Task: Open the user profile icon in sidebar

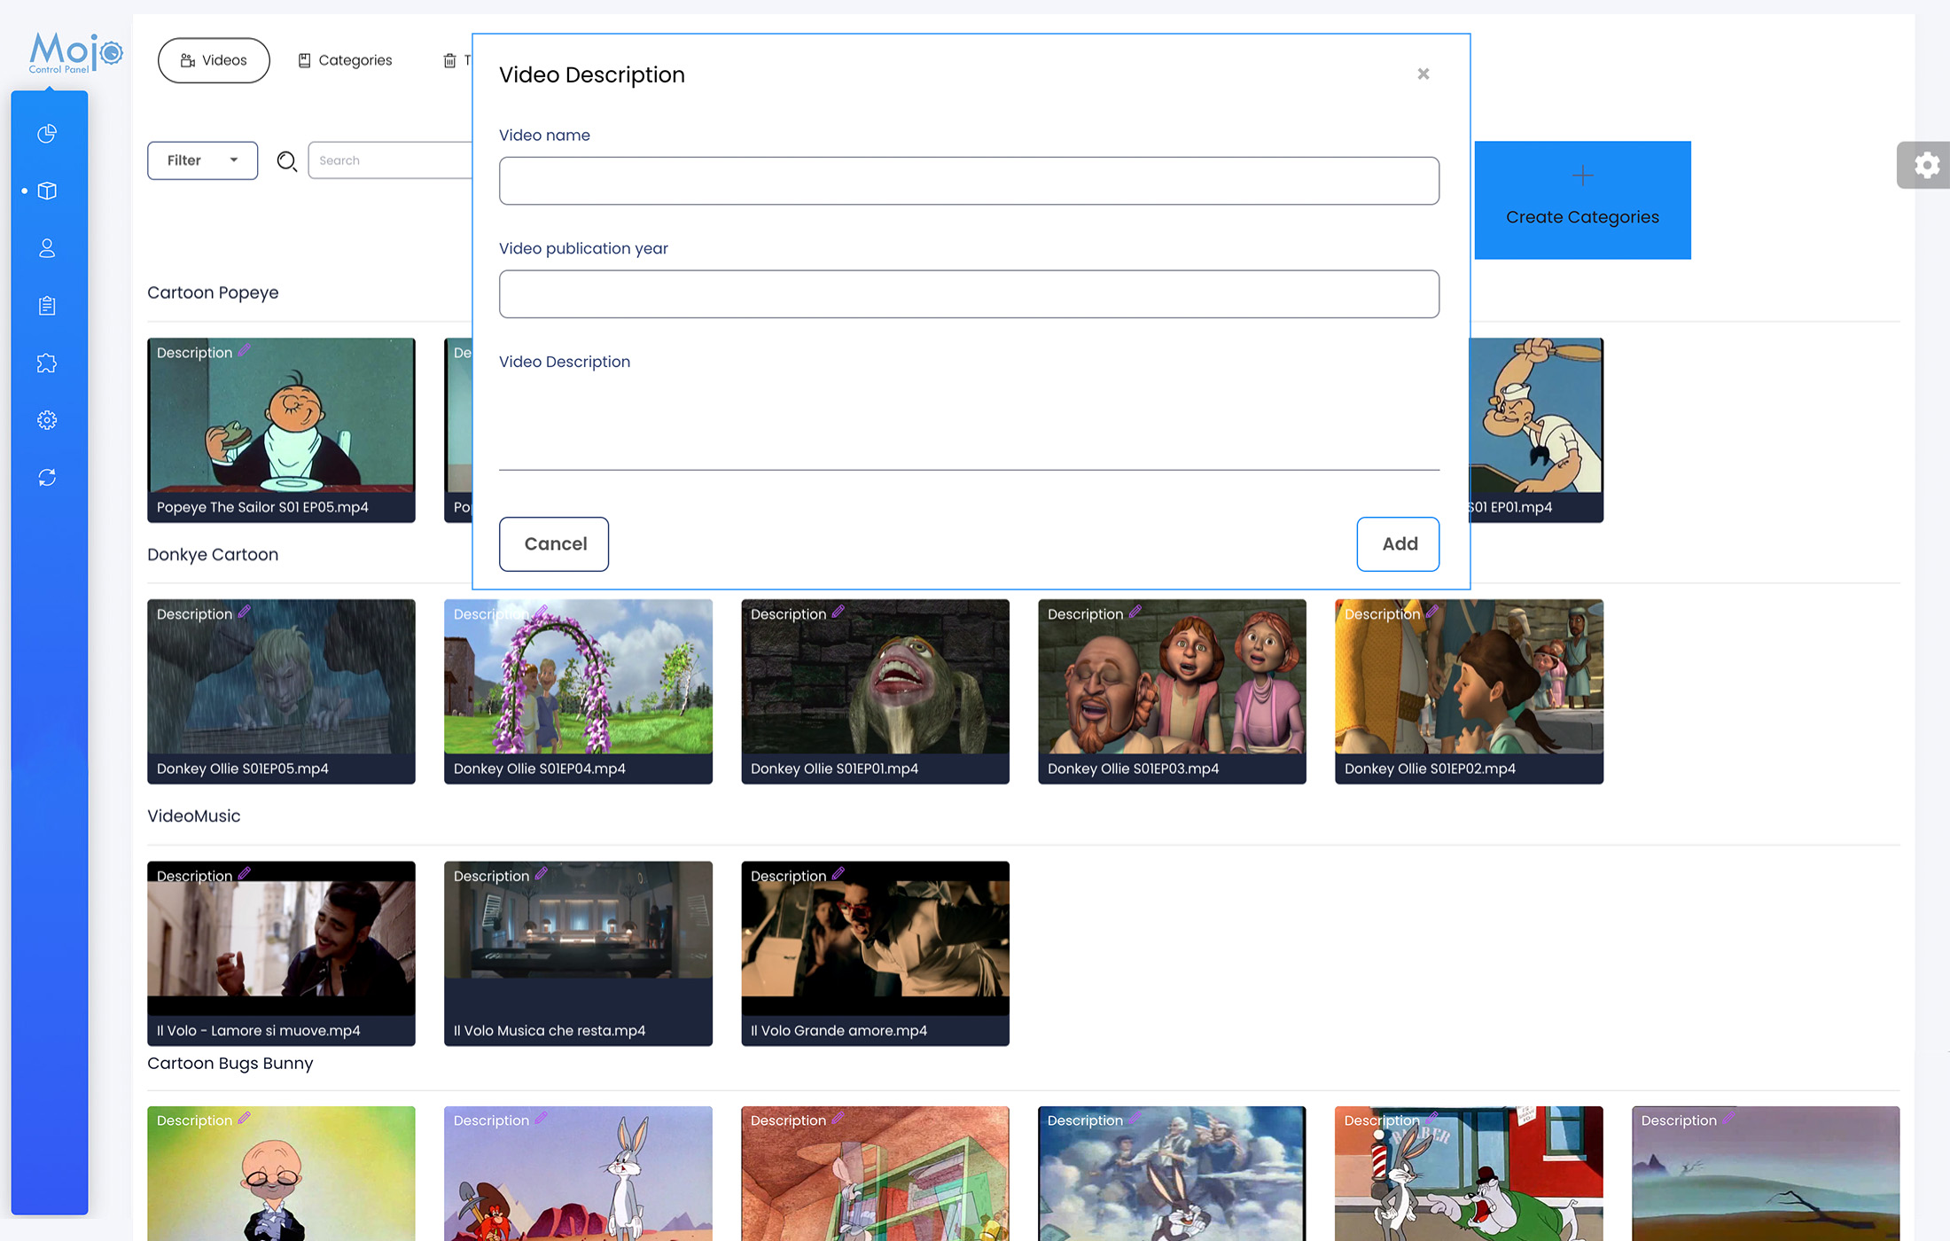Action: click(x=46, y=248)
